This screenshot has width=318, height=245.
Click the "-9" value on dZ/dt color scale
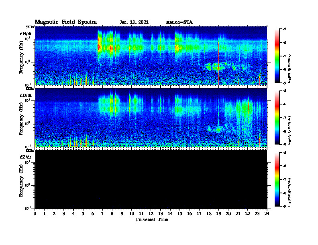coord(284,207)
